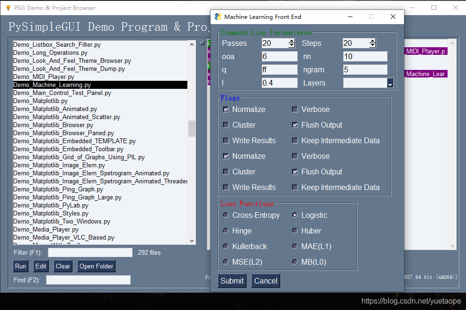
Task: Click the Clear button
Action: pos(63,266)
